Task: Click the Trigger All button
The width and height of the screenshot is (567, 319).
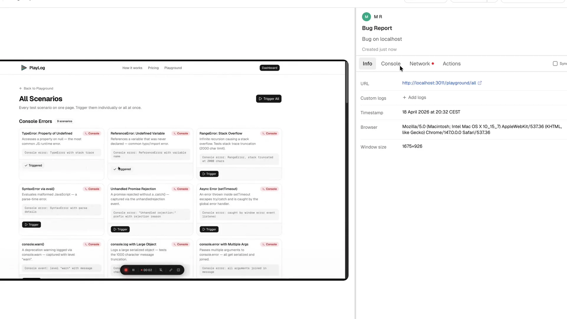Action: [269, 99]
